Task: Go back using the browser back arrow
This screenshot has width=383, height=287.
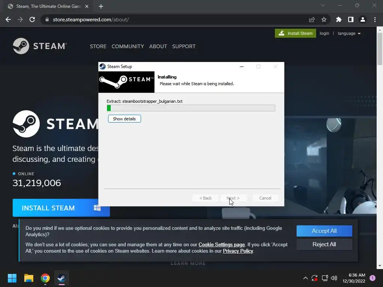Action: pos(8,19)
